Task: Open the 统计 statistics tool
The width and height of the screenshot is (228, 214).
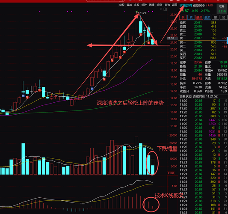Action: [144, 5]
